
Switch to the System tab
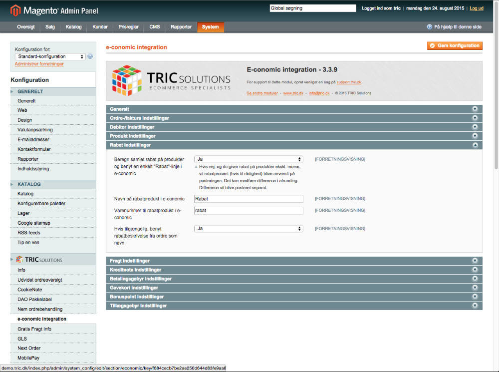pyautogui.click(x=210, y=27)
